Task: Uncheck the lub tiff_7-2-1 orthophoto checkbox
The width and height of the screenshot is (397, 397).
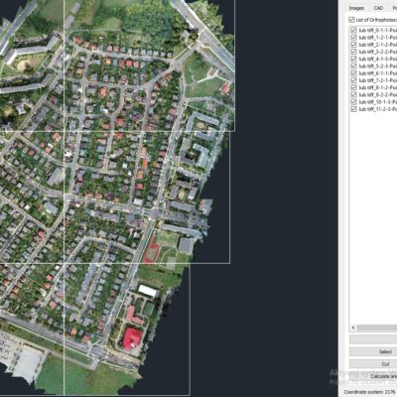Action: click(x=353, y=80)
